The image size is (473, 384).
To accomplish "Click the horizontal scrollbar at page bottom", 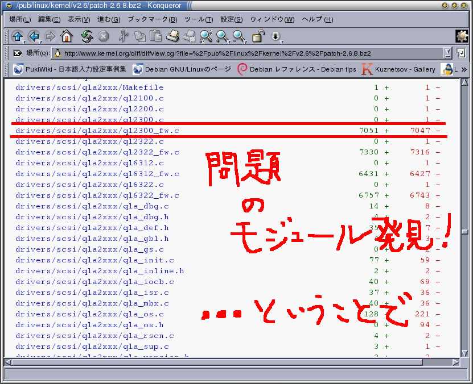I will tap(228, 361).
